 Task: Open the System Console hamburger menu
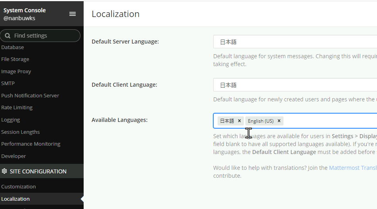(73, 14)
